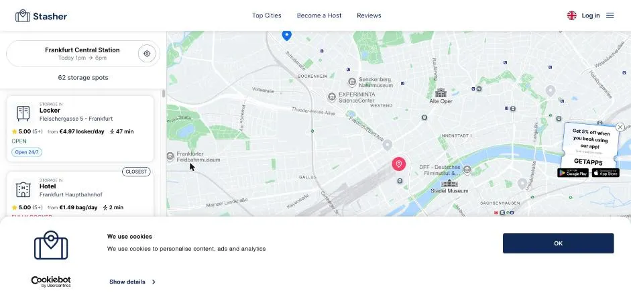The width and height of the screenshot is (631, 297).
Task: Open Locker at Fleischergasse 5 listing
Action: 80,128
